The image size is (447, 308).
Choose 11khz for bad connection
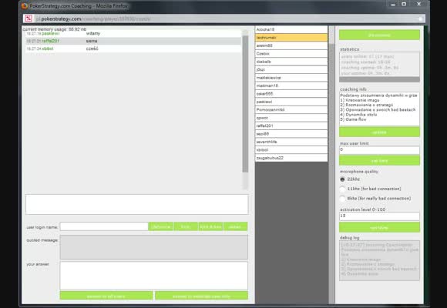click(x=342, y=189)
